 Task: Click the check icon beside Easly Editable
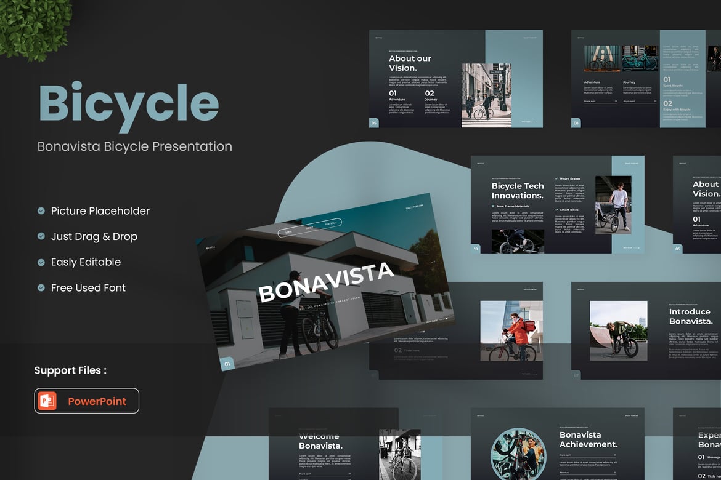(x=41, y=262)
